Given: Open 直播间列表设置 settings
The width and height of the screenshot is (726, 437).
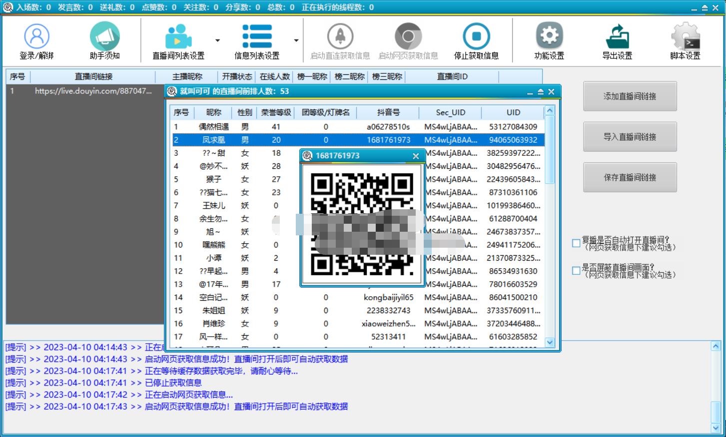Looking at the screenshot, I should coord(177,40).
